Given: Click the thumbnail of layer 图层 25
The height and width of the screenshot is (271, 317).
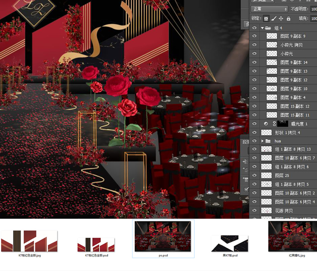Looking at the screenshot, I should [267, 175].
